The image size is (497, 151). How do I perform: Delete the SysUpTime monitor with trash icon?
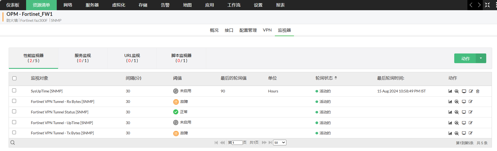click(478, 91)
